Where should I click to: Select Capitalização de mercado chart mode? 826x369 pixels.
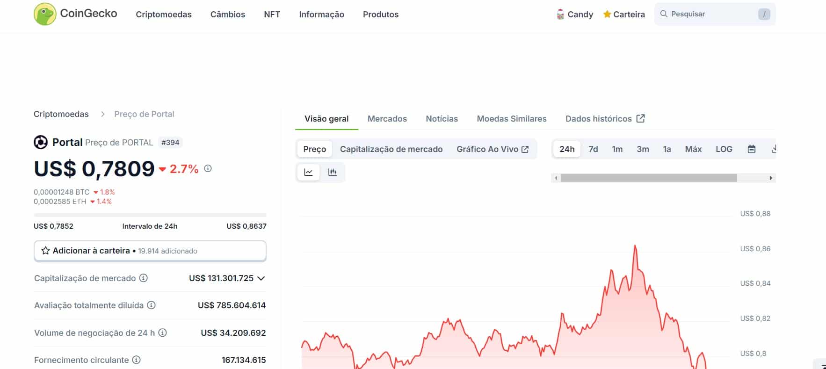tap(391, 149)
